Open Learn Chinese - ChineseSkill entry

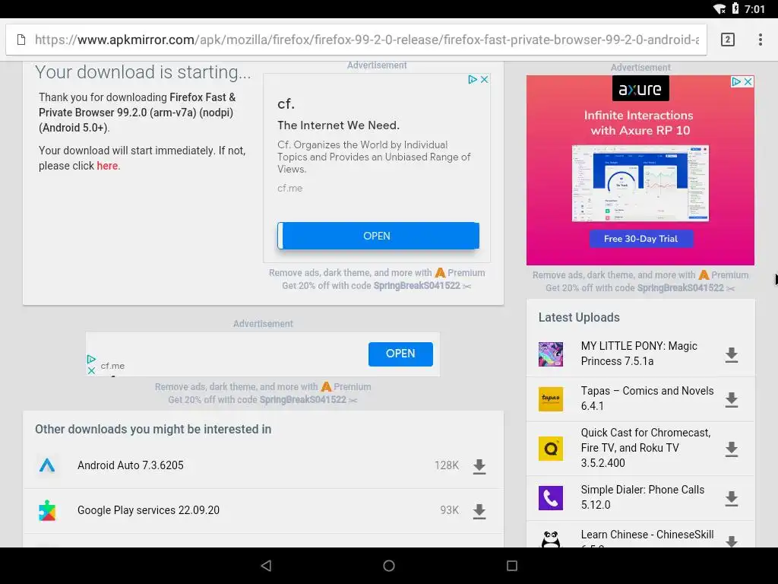(x=647, y=535)
